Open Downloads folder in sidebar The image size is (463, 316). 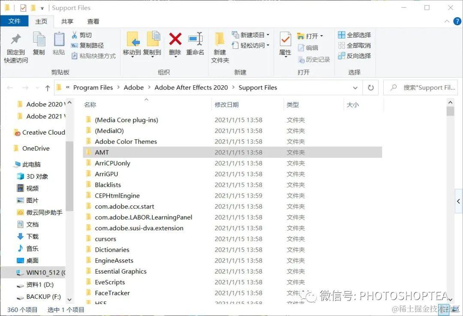(x=28, y=237)
